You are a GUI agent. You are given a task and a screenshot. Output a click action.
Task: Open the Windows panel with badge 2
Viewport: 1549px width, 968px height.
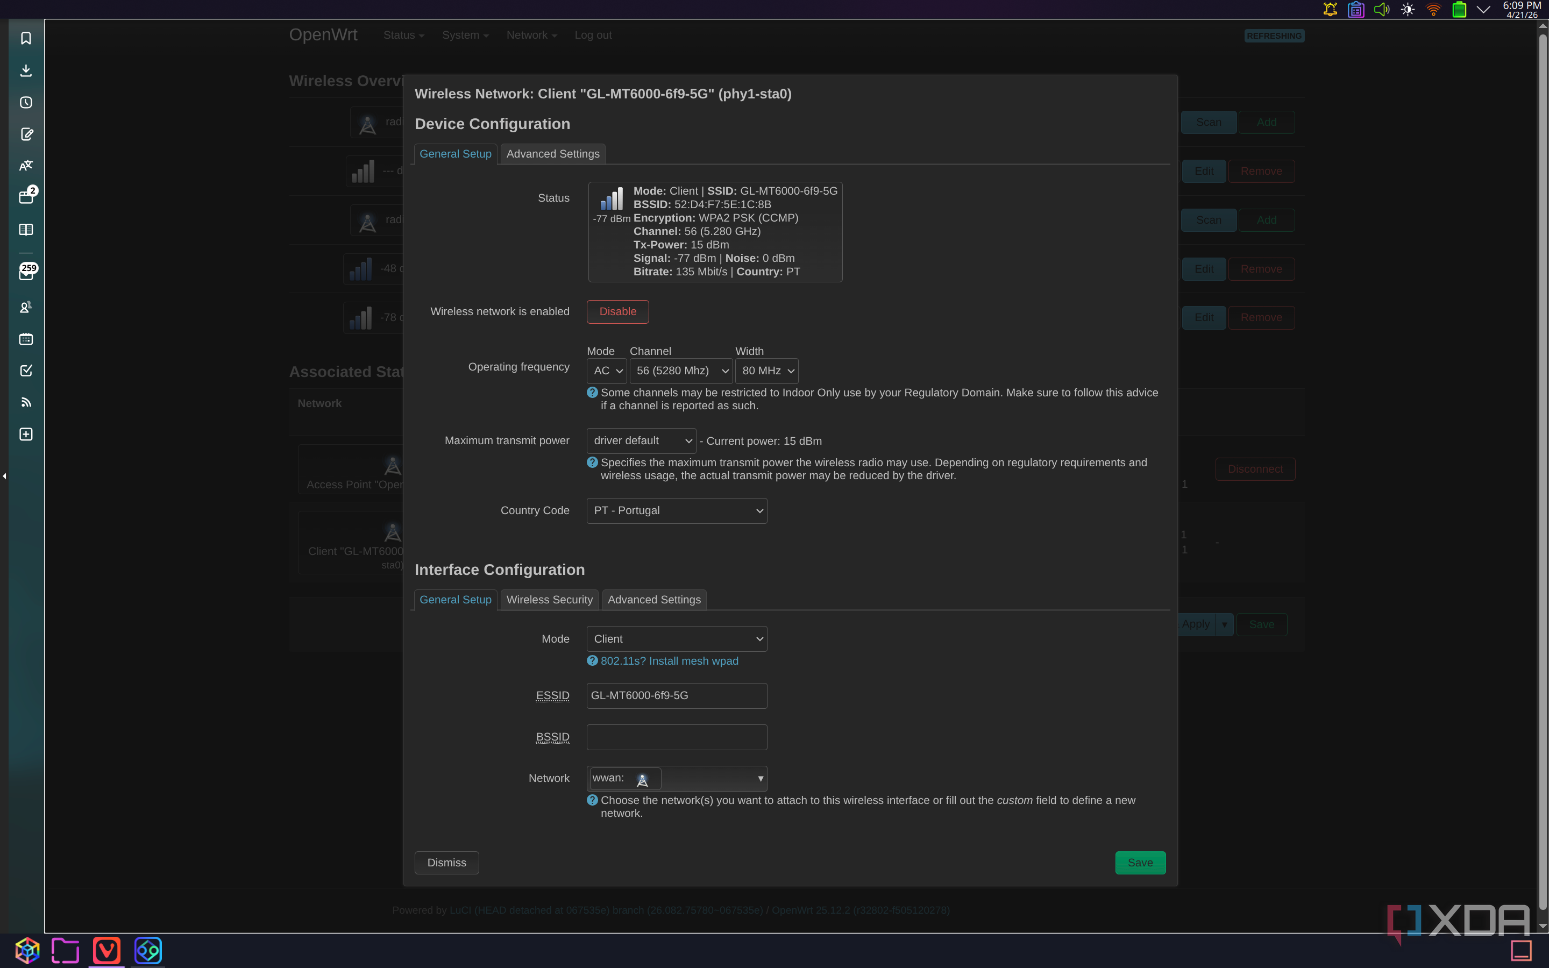tap(26, 196)
